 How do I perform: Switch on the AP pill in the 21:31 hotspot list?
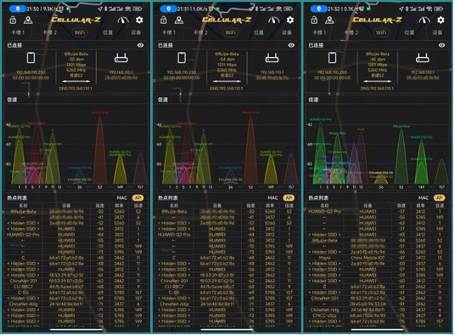289,198
